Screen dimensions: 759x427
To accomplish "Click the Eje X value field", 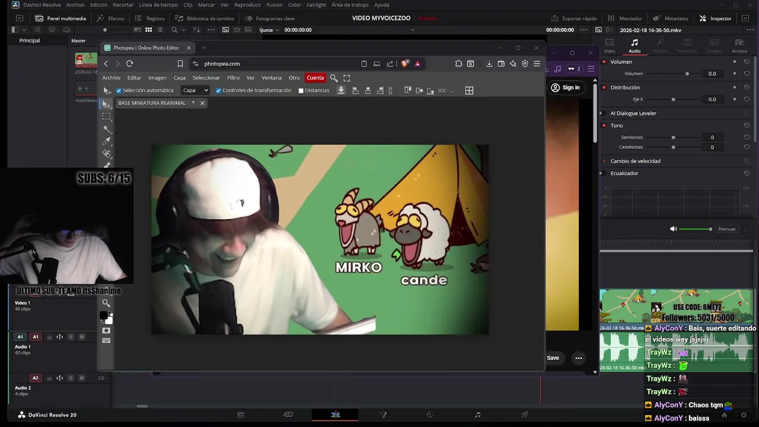I will click(712, 100).
